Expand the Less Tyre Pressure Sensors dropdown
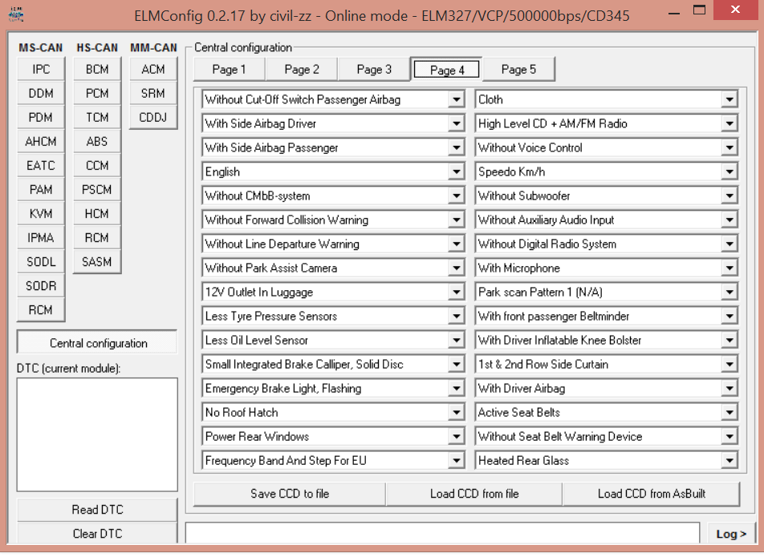 [456, 317]
